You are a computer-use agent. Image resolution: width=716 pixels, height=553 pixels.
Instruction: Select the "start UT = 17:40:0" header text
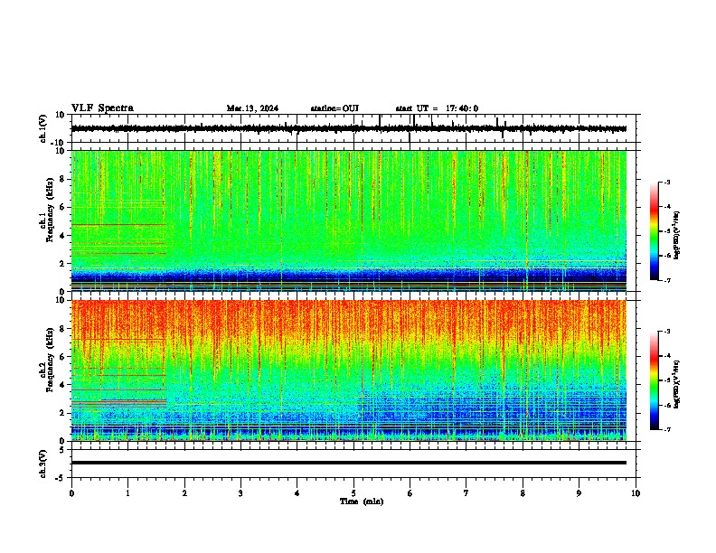pos(437,108)
